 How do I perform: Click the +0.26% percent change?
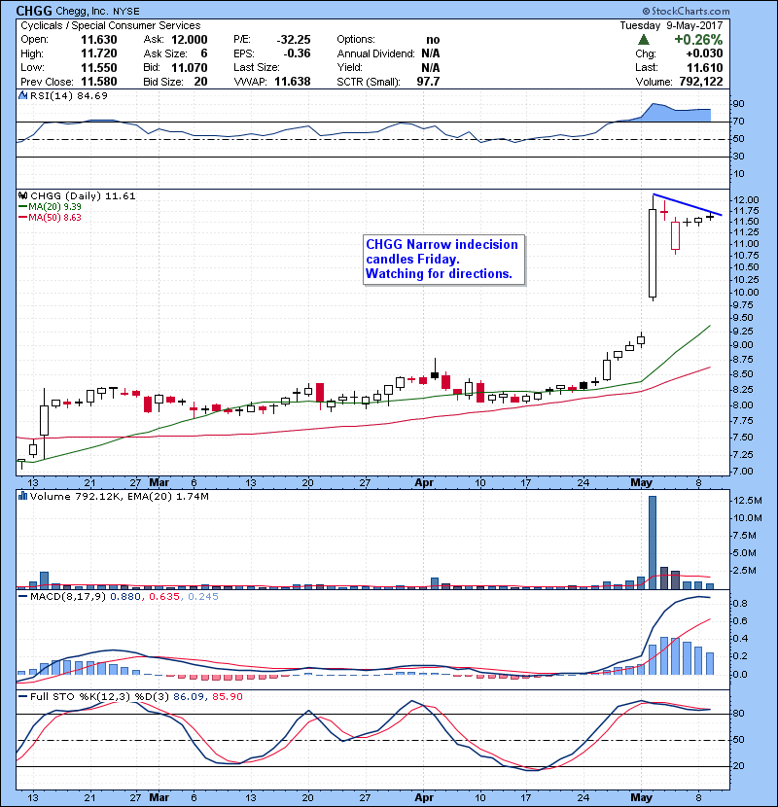tap(698, 40)
